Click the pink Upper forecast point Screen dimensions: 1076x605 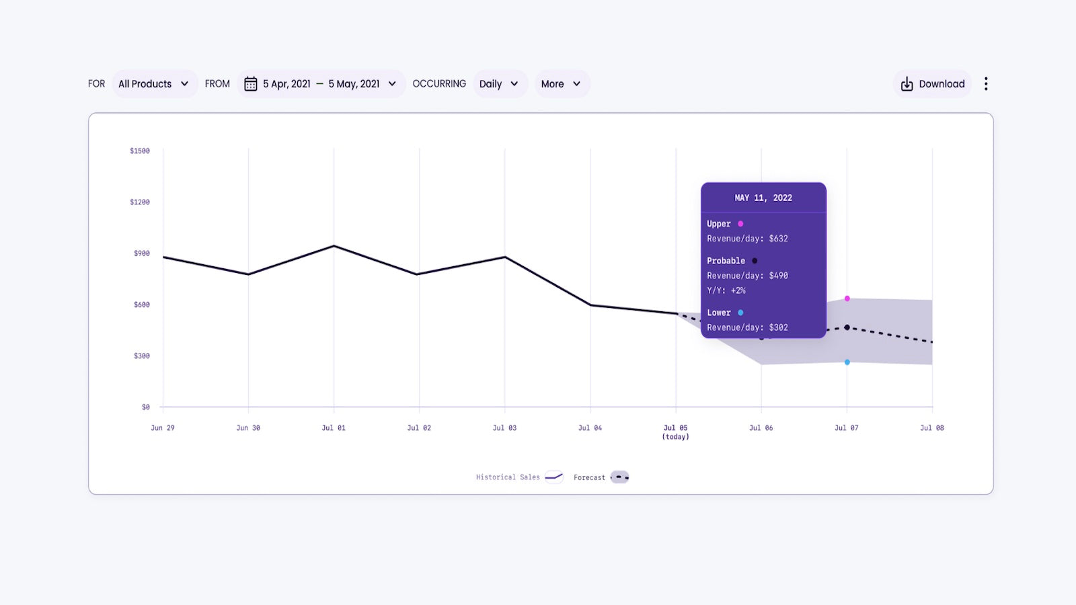coord(847,298)
